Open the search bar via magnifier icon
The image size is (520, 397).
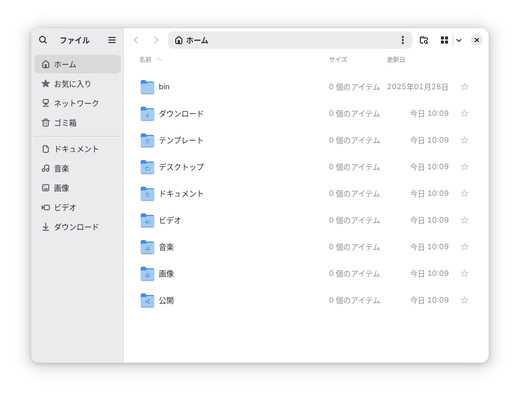click(x=43, y=39)
